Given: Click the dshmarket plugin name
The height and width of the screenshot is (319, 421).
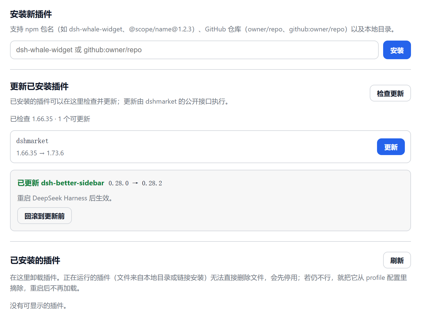Looking at the screenshot, I should [x=32, y=141].
